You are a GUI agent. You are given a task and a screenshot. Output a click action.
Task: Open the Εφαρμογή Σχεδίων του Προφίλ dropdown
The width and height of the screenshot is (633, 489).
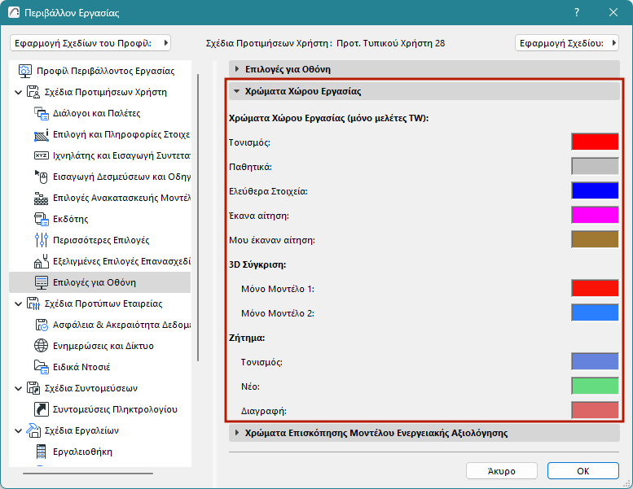[90, 43]
